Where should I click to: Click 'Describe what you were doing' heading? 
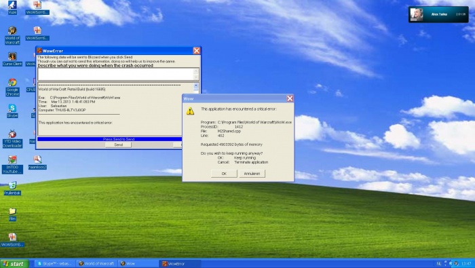[95, 65]
